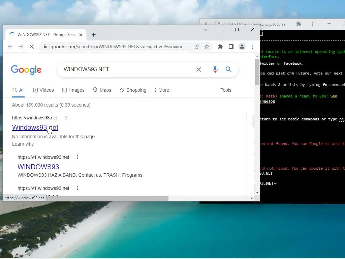
Task: Close the WINDOWS93.NET Google Search tab
Action: (x=81, y=35)
